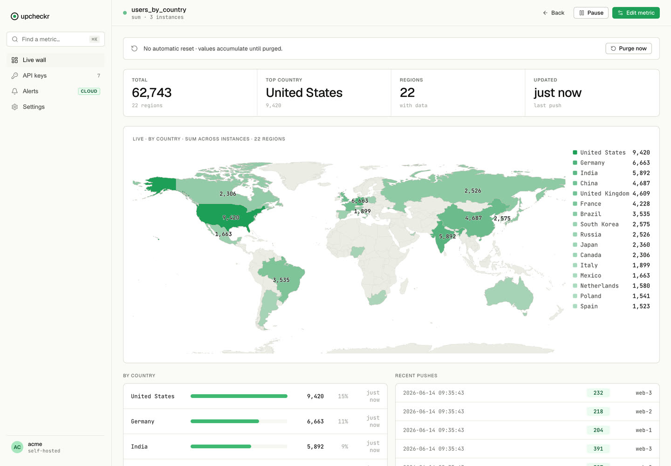Image resolution: width=671 pixels, height=466 pixels.
Task: Click the UPDATED just now value
Action: (x=557, y=93)
